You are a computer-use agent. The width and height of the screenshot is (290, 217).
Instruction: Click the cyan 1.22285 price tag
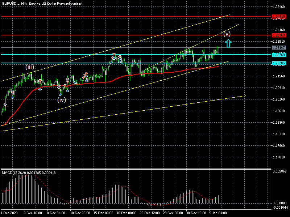pyautogui.click(x=279, y=63)
